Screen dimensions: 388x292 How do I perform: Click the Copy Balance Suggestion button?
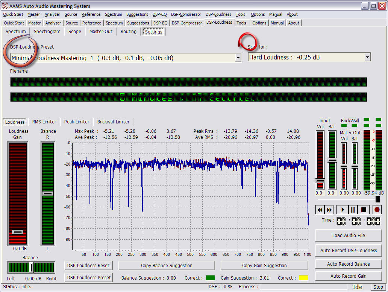[x=167, y=266]
